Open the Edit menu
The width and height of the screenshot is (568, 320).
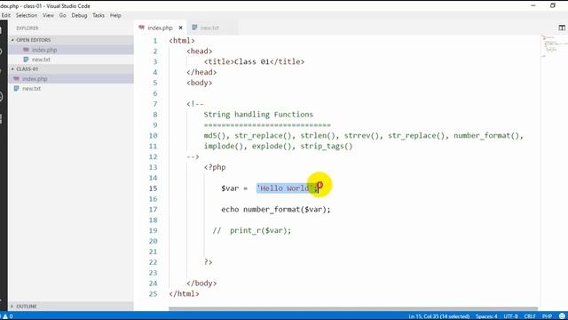[6, 15]
